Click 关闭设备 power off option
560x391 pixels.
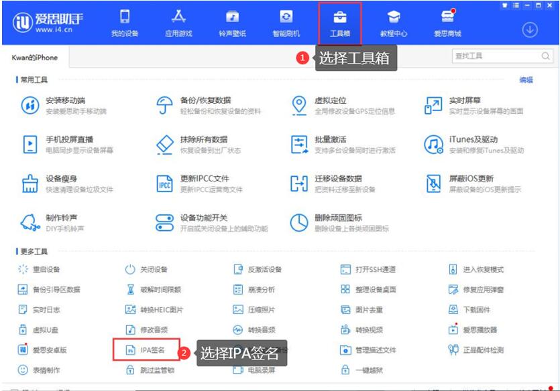(153, 270)
